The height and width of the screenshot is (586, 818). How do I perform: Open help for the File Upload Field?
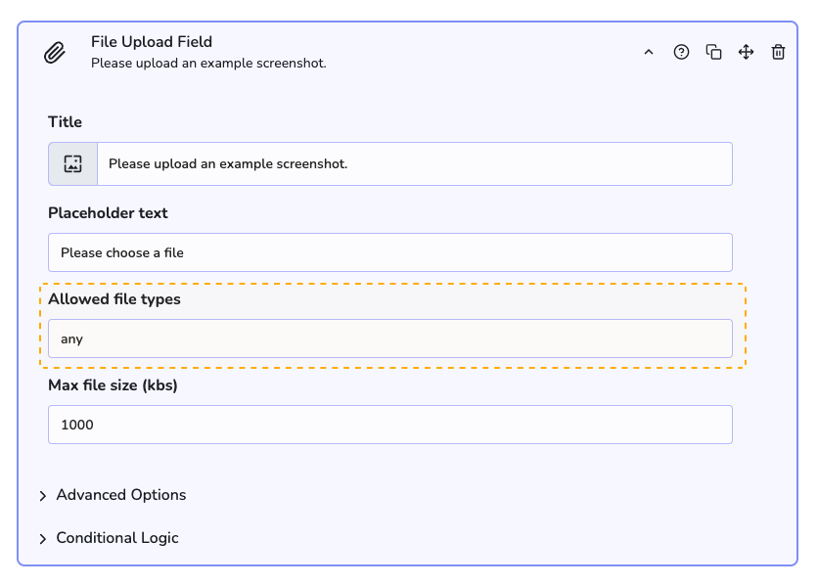[681, 53]
